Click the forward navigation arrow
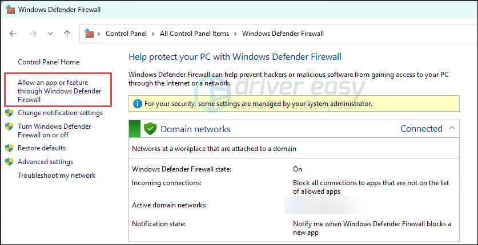The image size is (478, 245). coord(33,34)
